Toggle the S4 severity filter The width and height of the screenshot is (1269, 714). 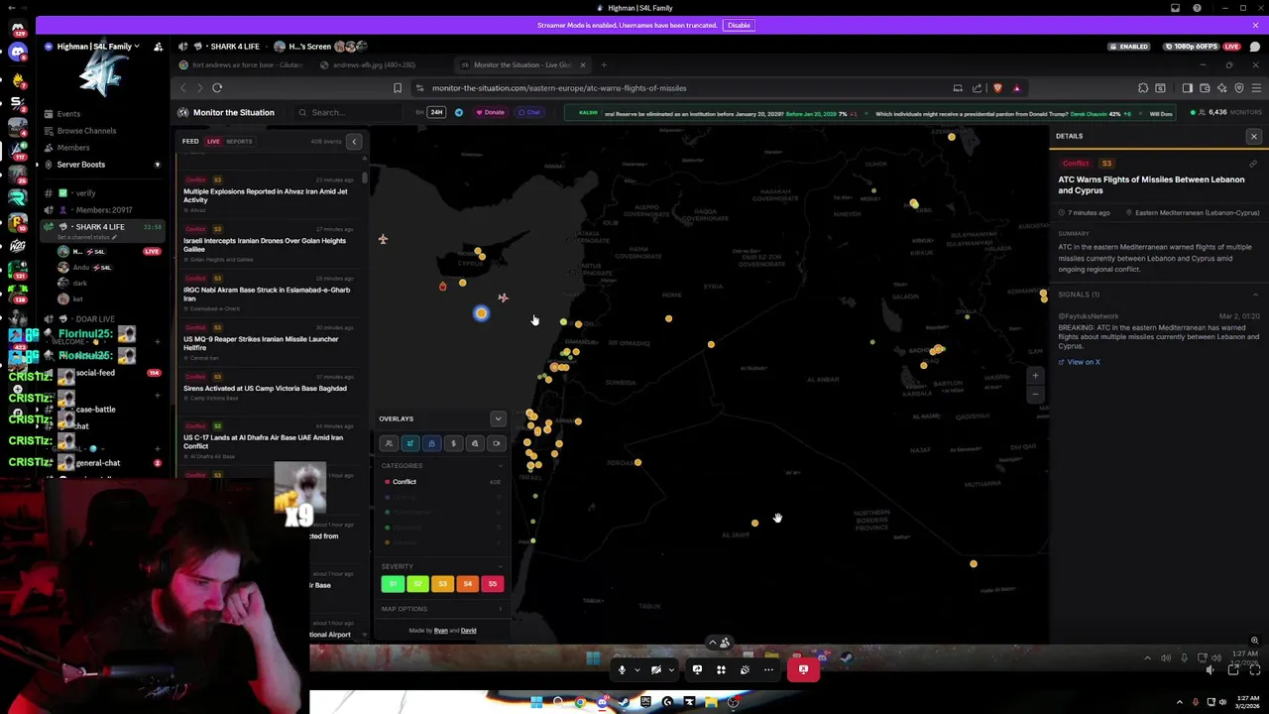tap(468, 584)
